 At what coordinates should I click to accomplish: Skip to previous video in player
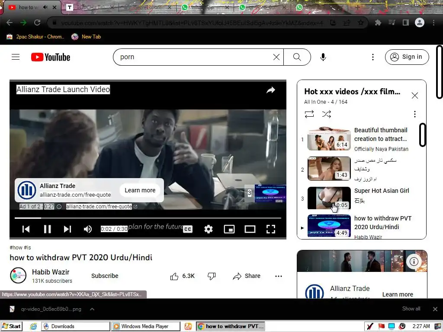tap(26, 229)
